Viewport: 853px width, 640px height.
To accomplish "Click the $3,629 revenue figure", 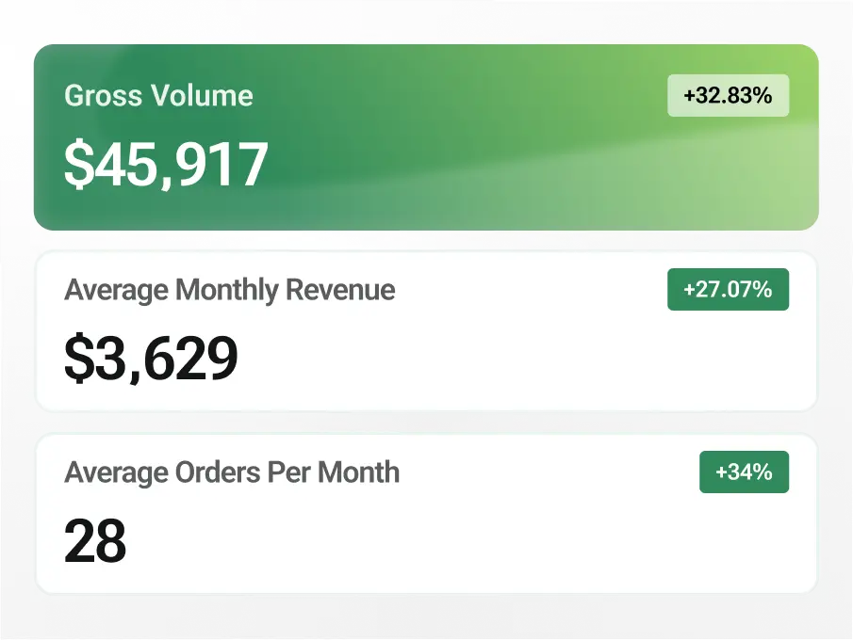I will coord(151,359).
